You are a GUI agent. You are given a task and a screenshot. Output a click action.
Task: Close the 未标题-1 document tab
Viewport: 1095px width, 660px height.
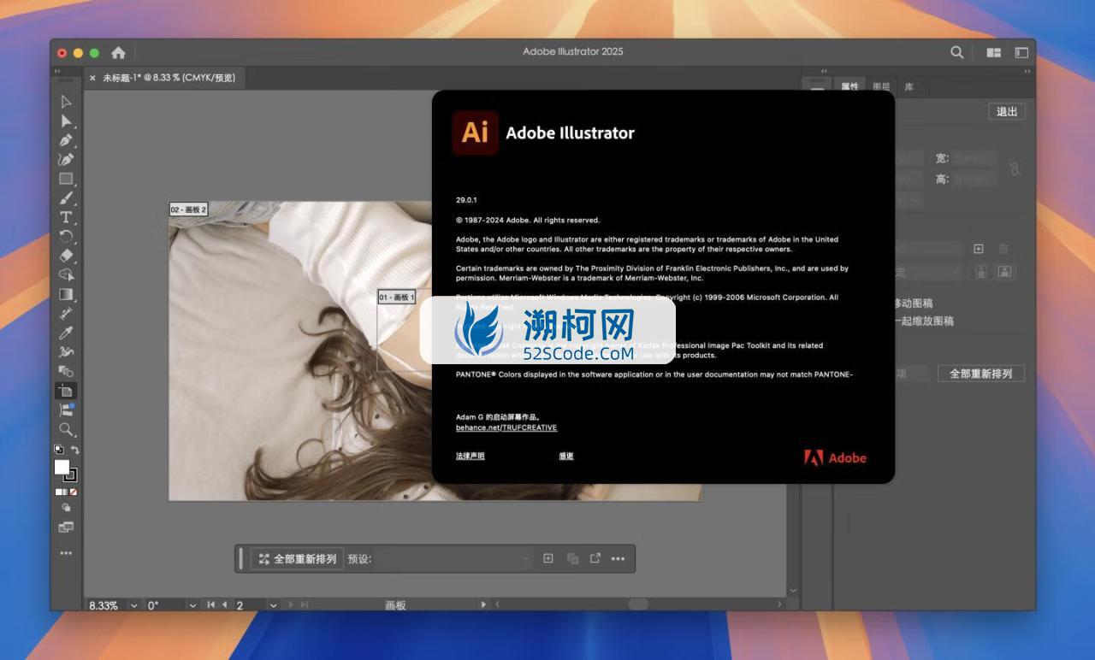[x=92, y=78]
